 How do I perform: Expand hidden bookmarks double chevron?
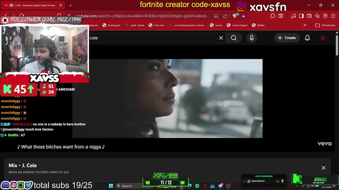point(305,25)
